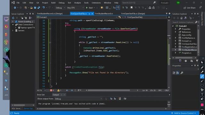The width and height of the screenshot is (205, 115).
Task: Click the Output window horizontal scrollbar
Action: (x=64, y=109)
